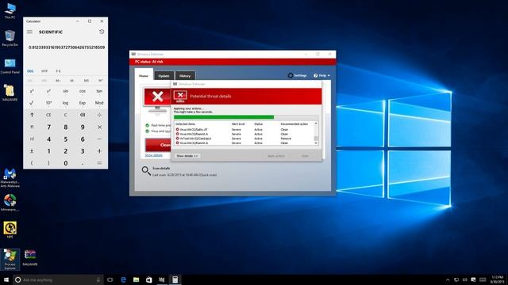This screenshot has width=508, height=285.
Task: Click the M+ memory add key
Action: (x=58, y=81)
